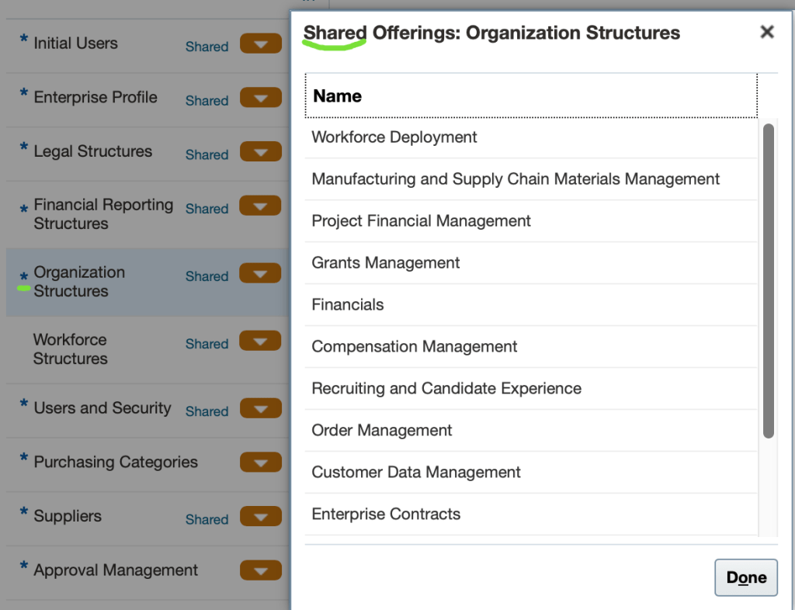Click Shared link beside Initial Users
The height and width of the screenshot is (610, 795).
coord(207,47)
